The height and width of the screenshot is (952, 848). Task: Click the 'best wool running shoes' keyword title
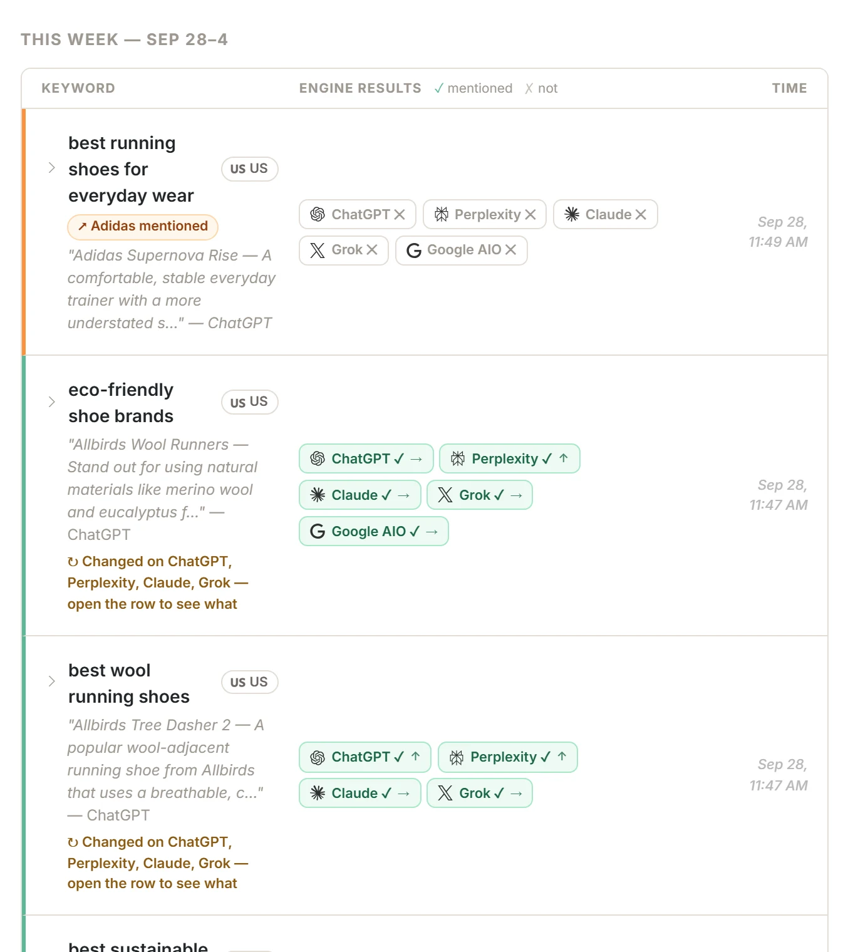tap(129, 683)
